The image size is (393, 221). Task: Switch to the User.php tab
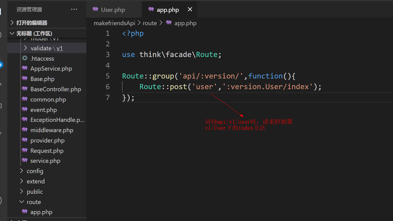pyautogui.click(x=113, y=10)
